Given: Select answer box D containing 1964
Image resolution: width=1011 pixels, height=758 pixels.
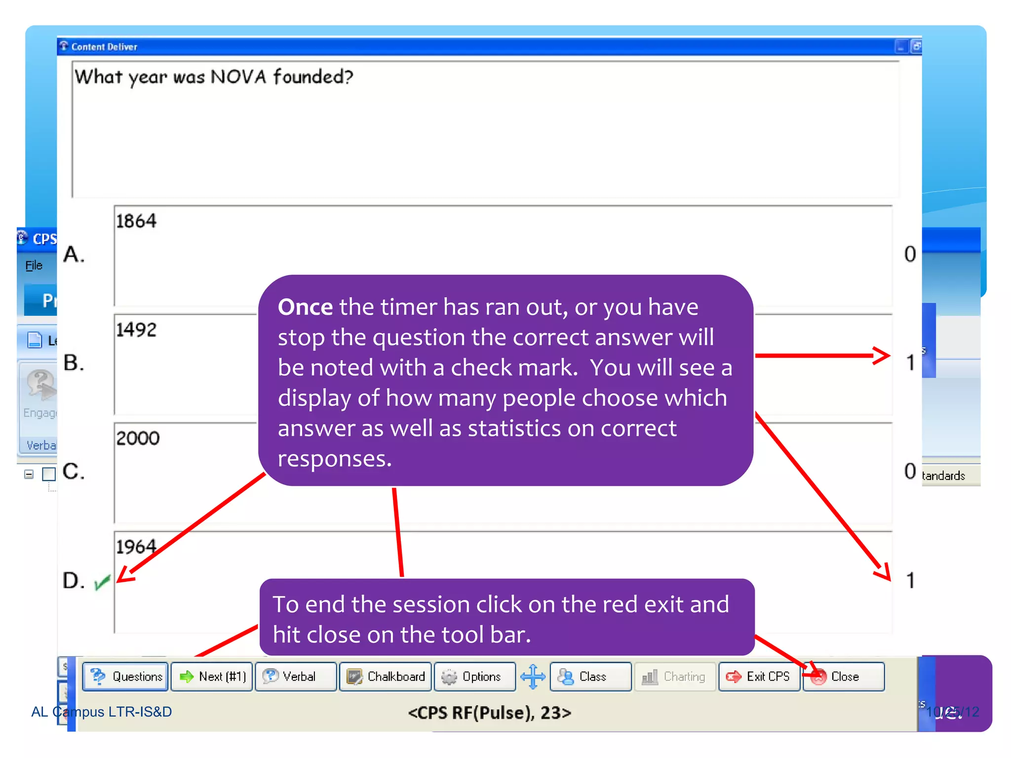Looking at the screenshot, I should tap(503, 582).
